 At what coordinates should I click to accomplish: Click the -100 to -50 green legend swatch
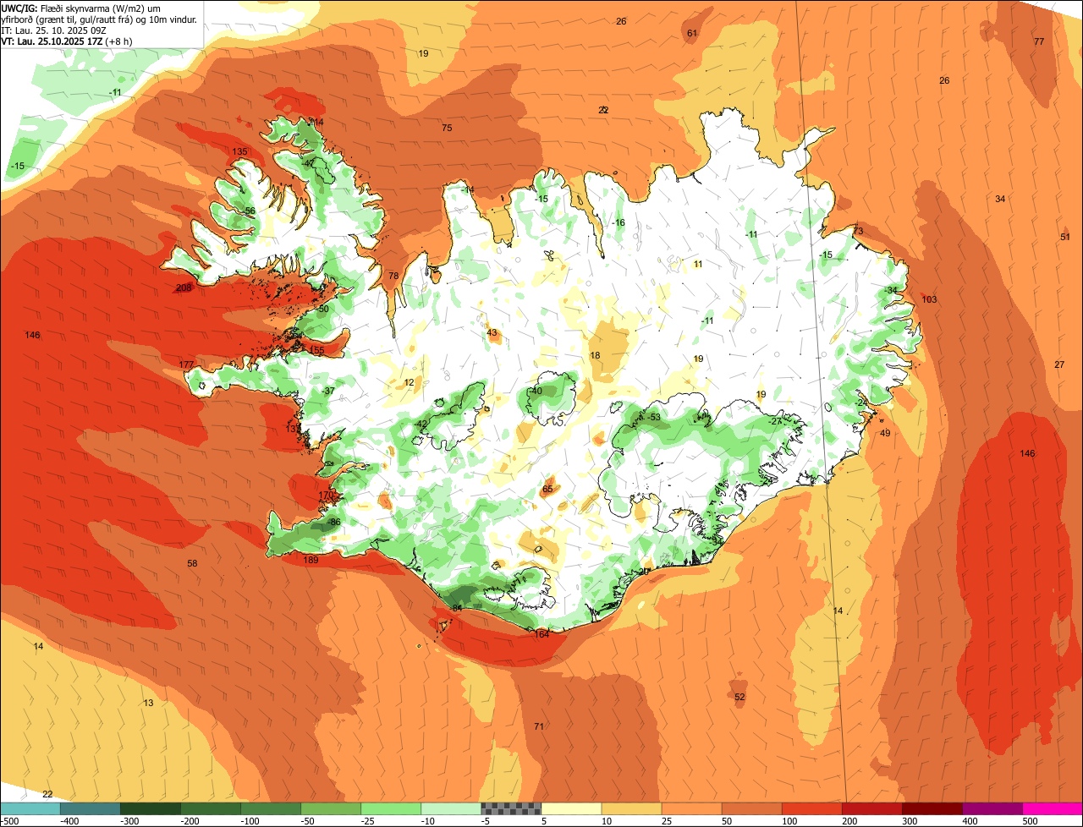click(271, 808)
